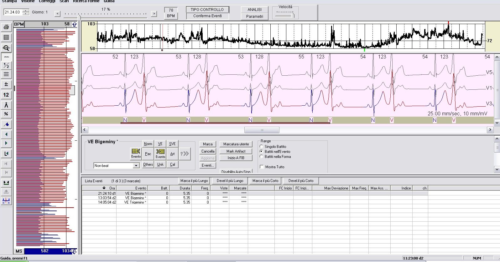
Task: Click ECG horizontal scrollbar right arrow
Action: point(490,130)
